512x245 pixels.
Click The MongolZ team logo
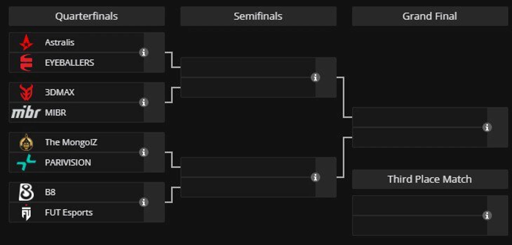26,143
